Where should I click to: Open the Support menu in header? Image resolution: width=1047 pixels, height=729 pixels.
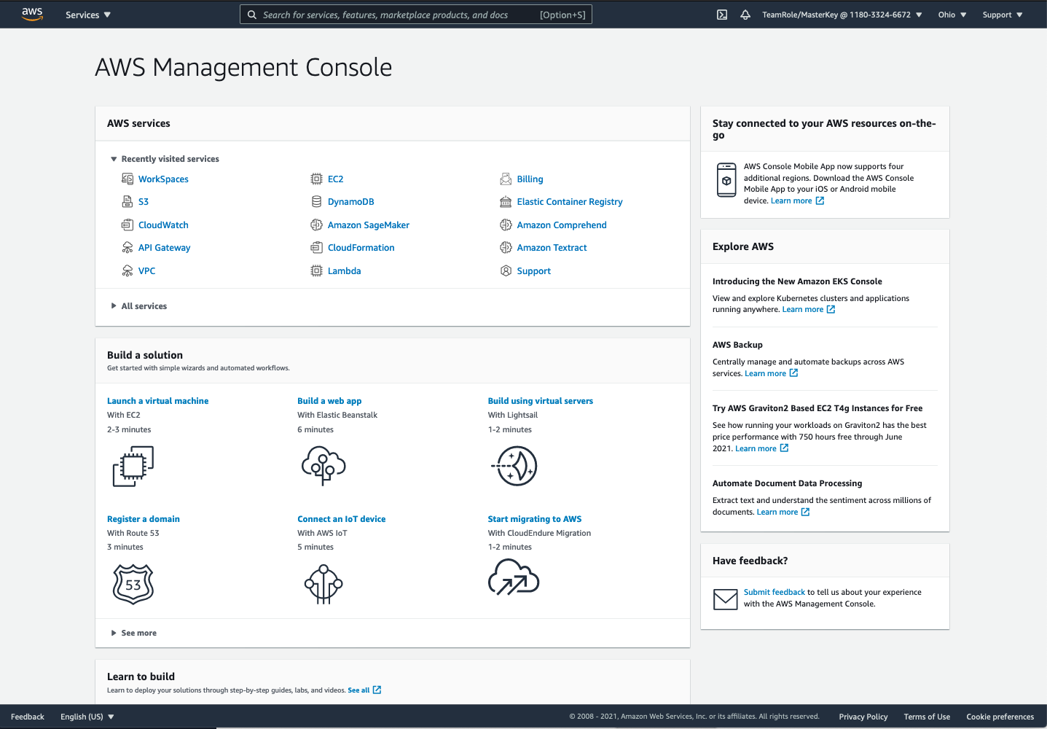click(1002, 15)
